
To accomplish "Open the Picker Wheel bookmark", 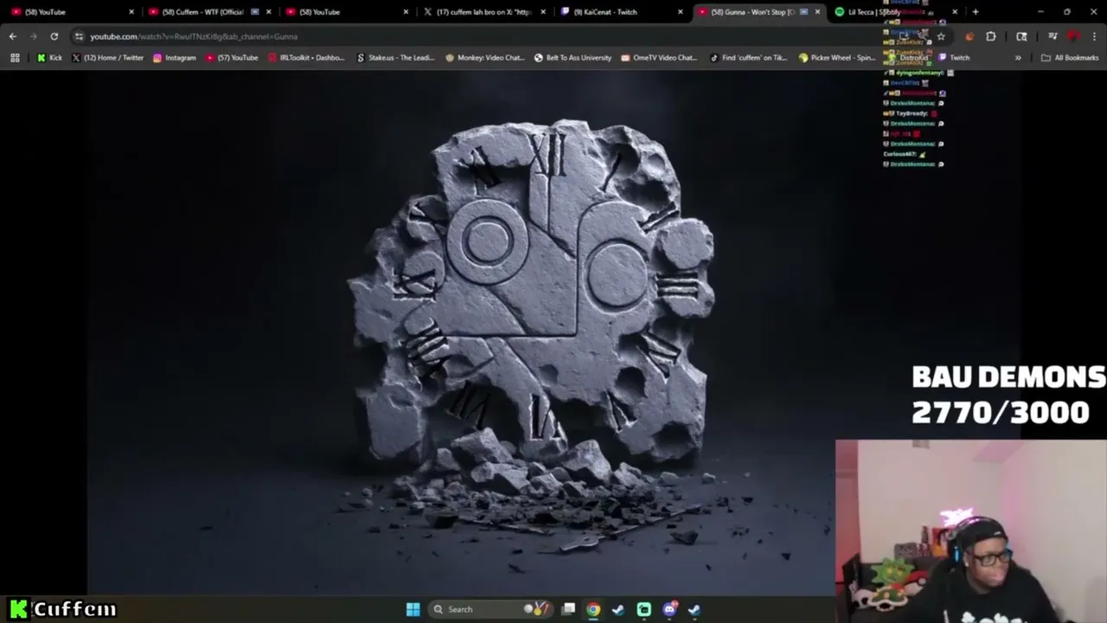I will (x=837, y=58).
